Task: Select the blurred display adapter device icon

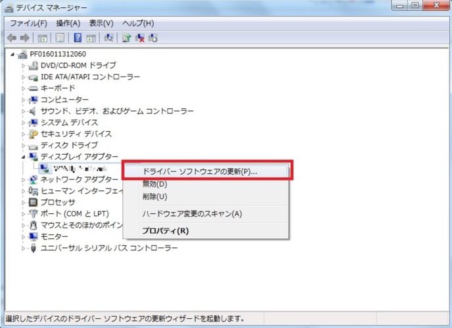Action: pos(44,169)
